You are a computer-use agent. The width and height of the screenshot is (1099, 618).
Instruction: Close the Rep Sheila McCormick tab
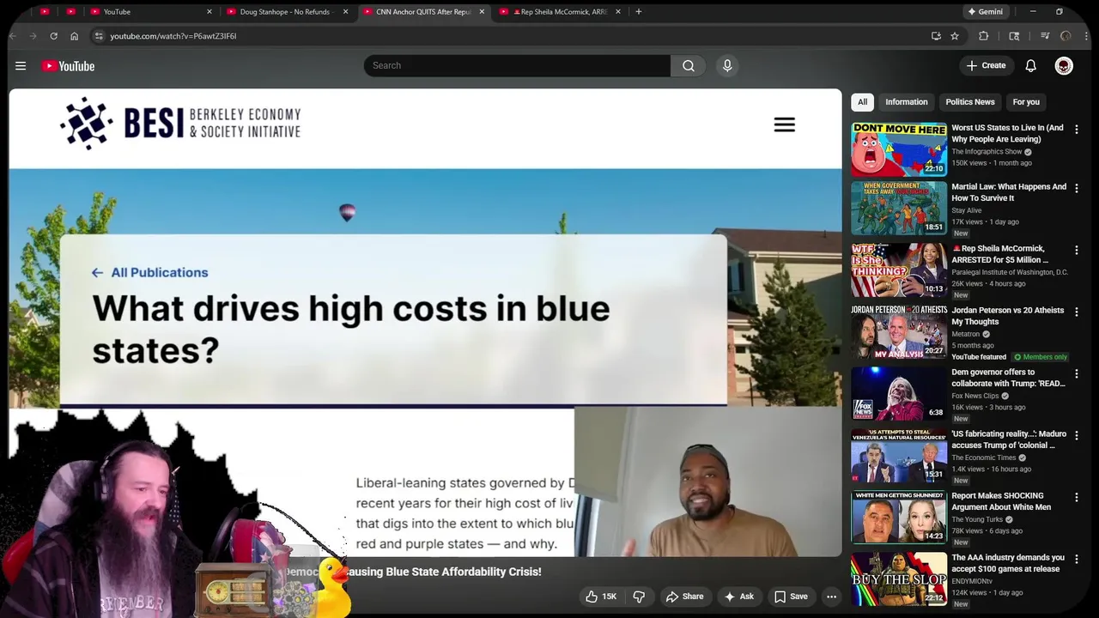618,12
